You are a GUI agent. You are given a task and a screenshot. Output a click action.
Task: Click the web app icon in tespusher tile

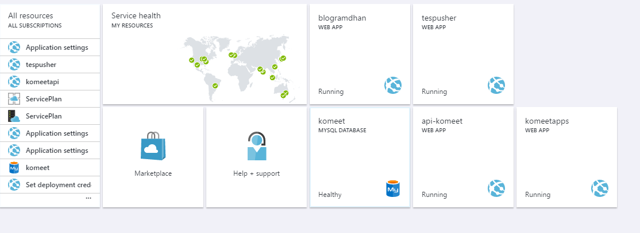click(x=496, y=85)
